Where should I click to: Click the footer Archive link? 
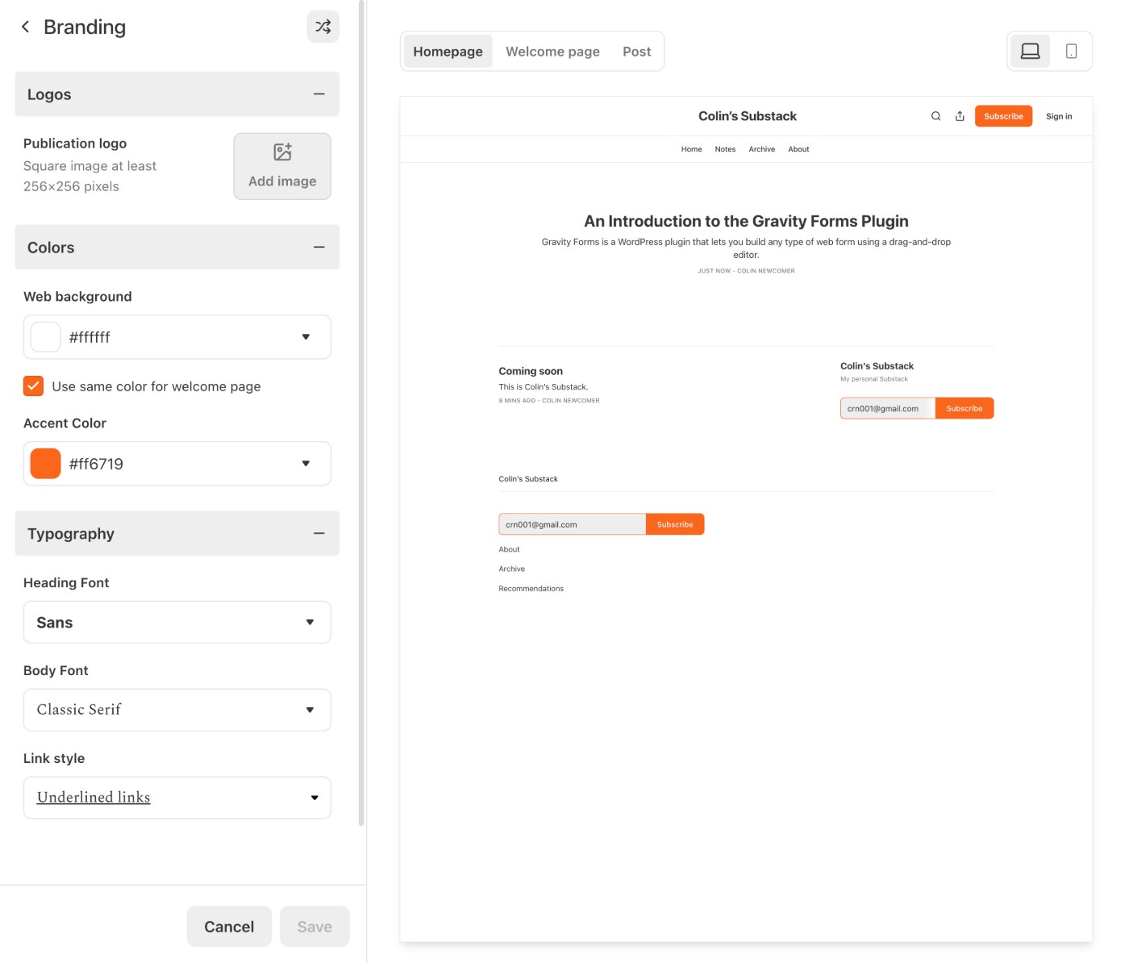click(x=511, y=569)
